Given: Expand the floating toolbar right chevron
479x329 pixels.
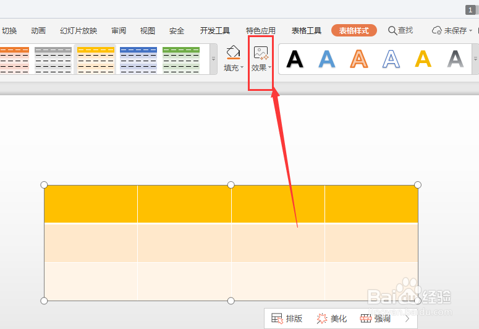Looking at the screenshot, I should click(x=407, y=318).
